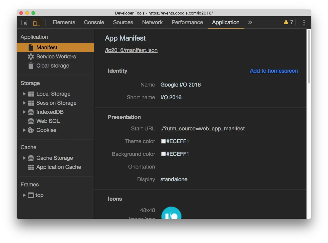Screen dimensions: 328x243
Task: Click the Session Storage grid icon
Action: click(x=31, y=103)
